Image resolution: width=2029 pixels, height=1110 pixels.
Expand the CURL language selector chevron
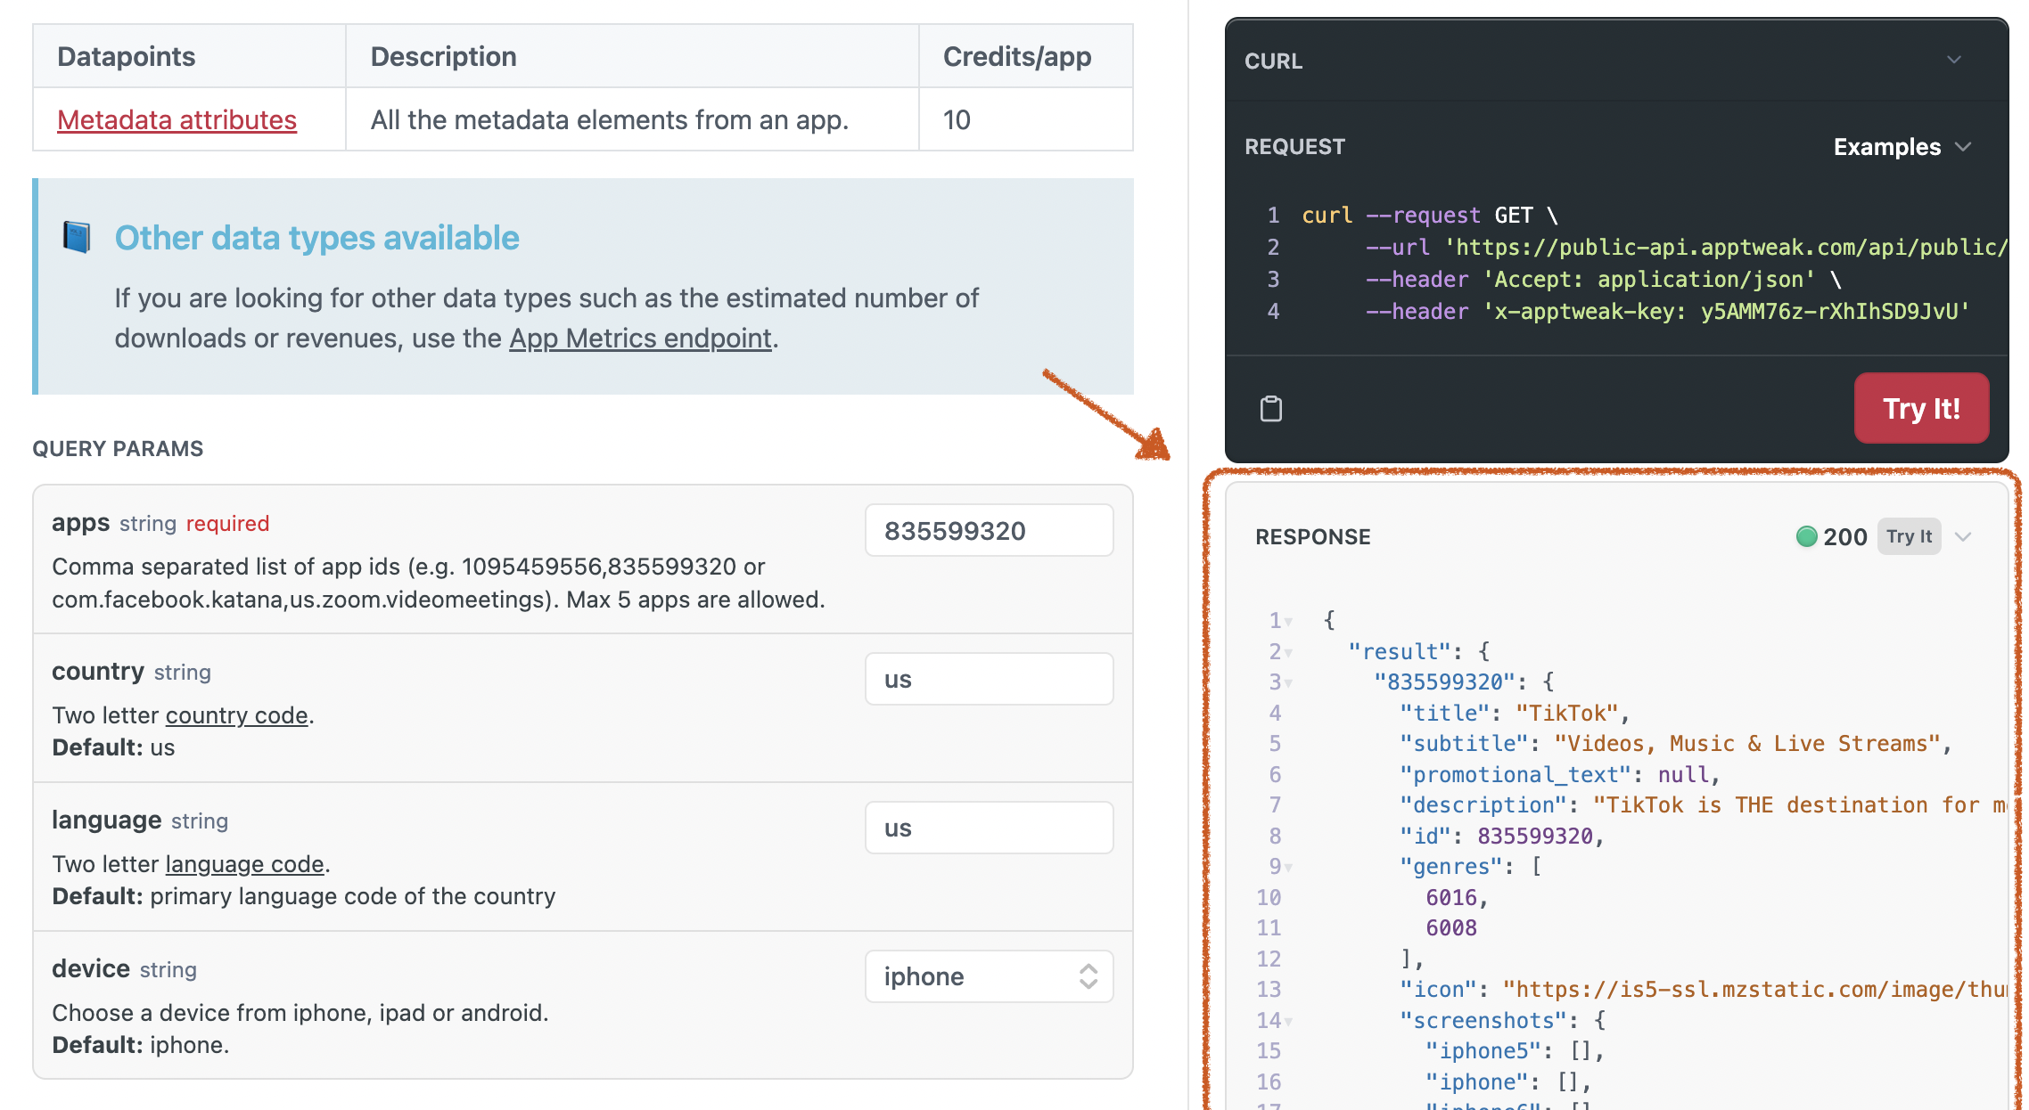pos(1953,60)
